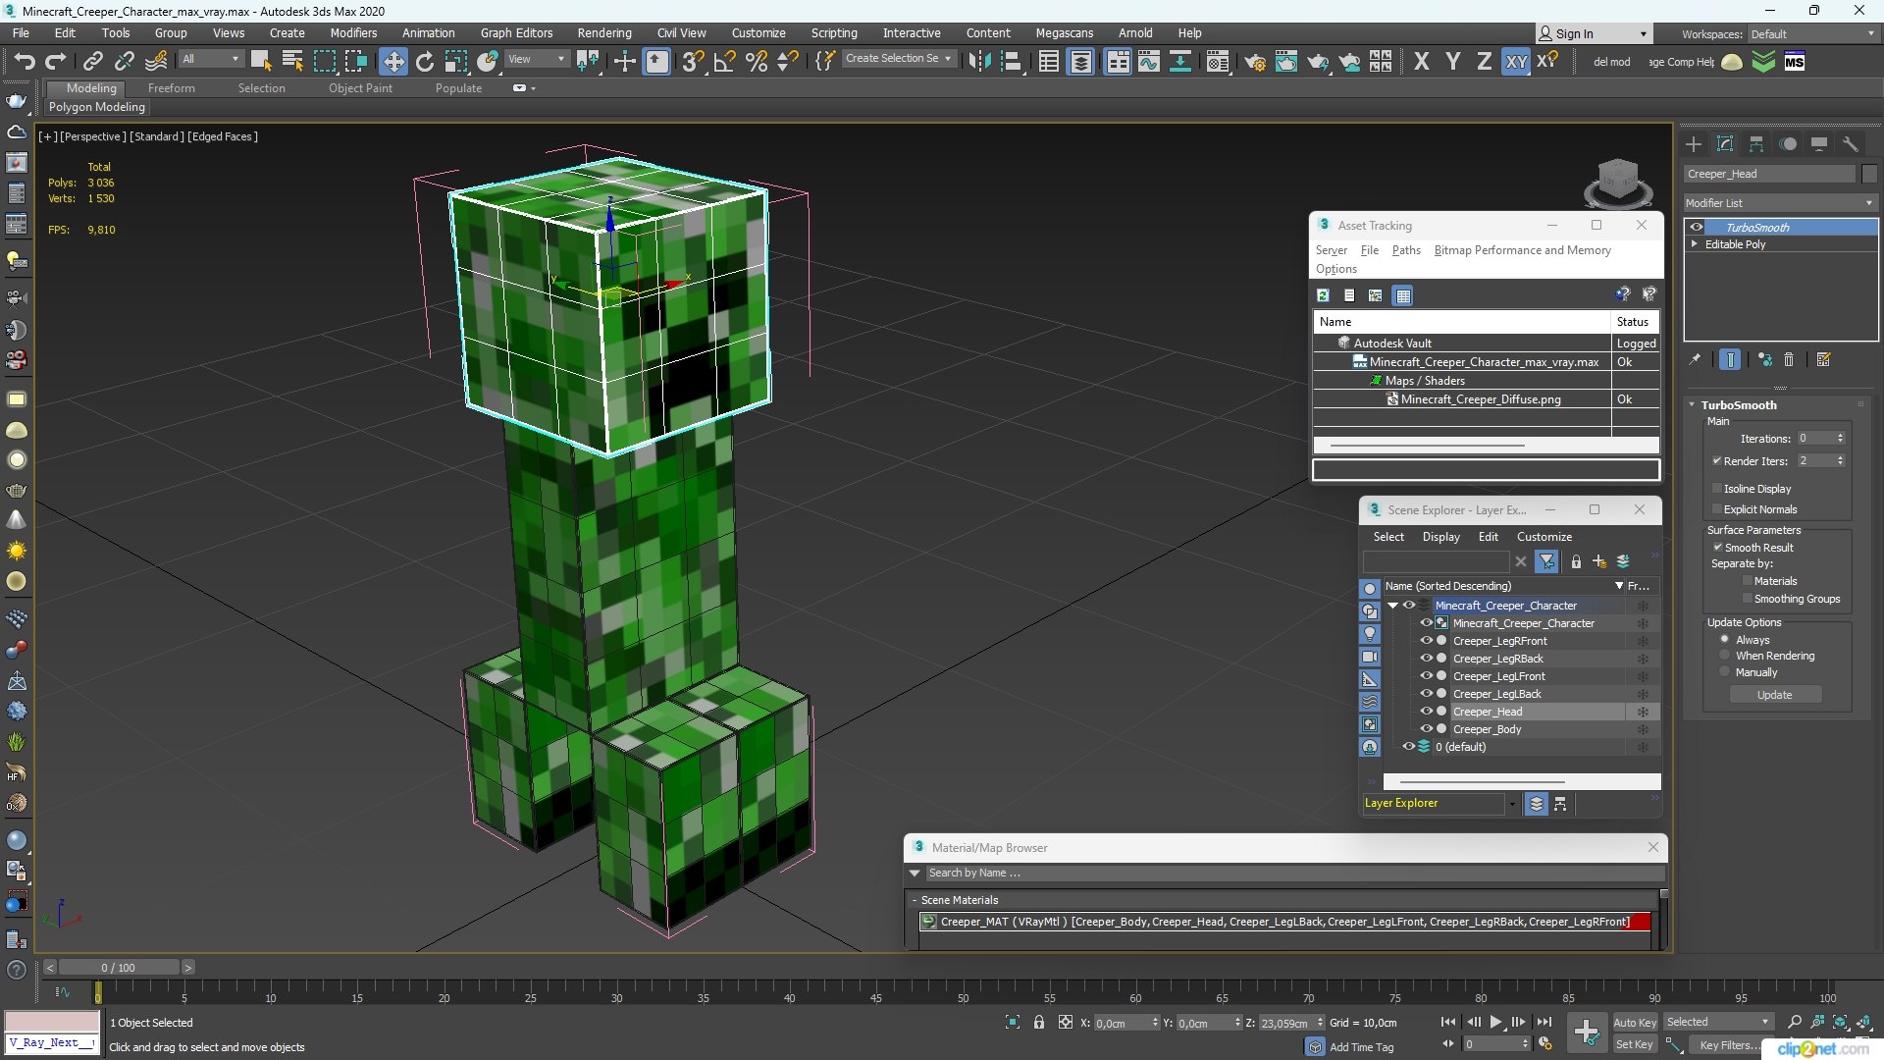Open Curve Editor from toolbar
The width and height of the screenshot is (1884, 1060).
pyautogui.click(x=1149, y=62)
